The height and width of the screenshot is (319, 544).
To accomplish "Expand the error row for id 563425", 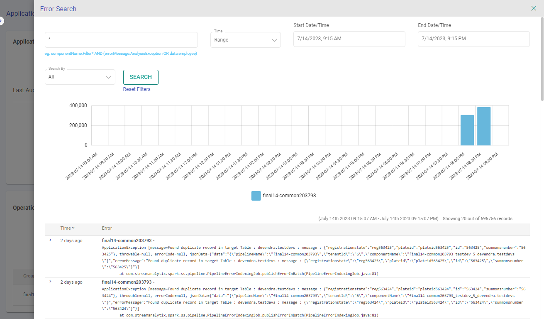I will pos(50,240).
